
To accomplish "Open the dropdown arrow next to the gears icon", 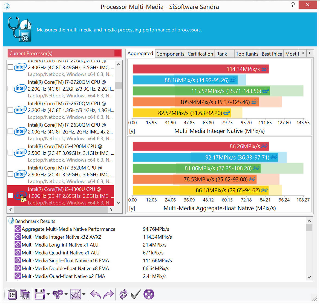I will 66,294.
